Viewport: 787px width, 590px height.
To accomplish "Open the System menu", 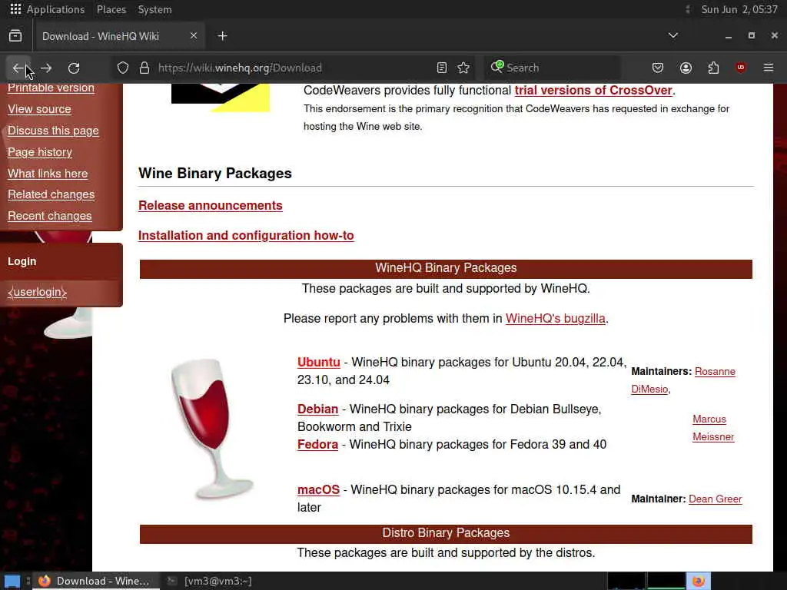I will tap(154, 9).
